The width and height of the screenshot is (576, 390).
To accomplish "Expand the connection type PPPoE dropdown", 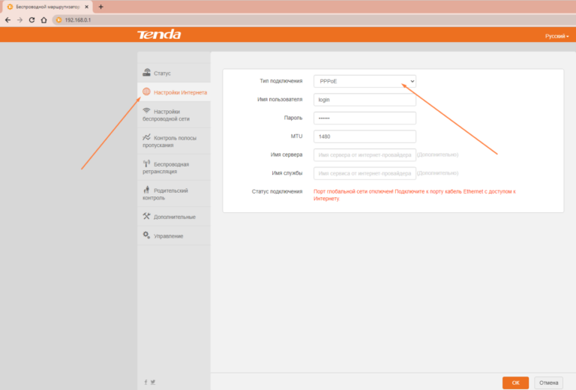I will tap(364, 80).
